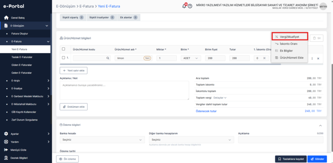This screenshot has height=163, width=333.
Task: Remove the limon row with X icon
Action: [318, 59]
